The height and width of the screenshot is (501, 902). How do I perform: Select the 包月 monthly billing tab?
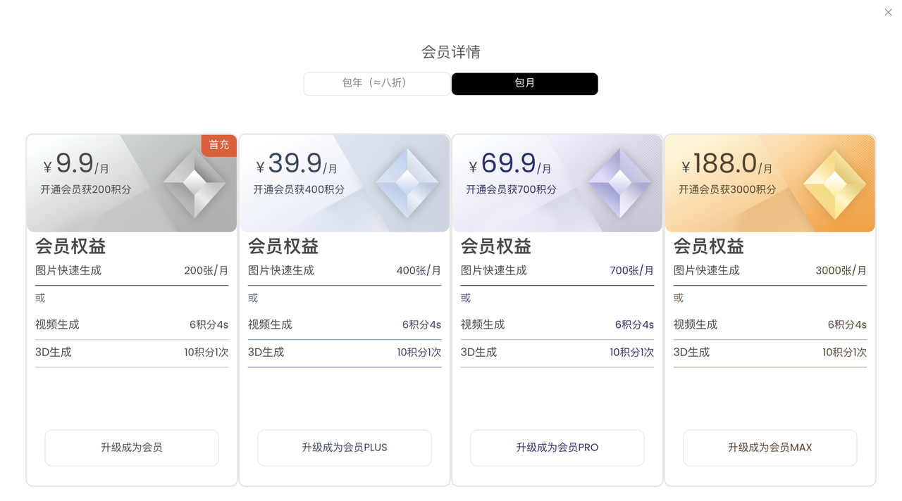pyautogui.click(x=525, y=84)
